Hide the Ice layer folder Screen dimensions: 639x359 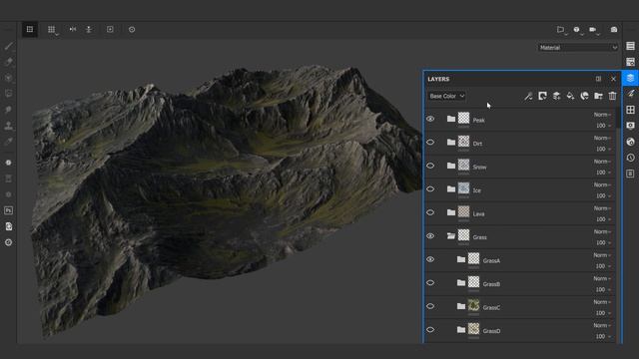pos(430,188)
